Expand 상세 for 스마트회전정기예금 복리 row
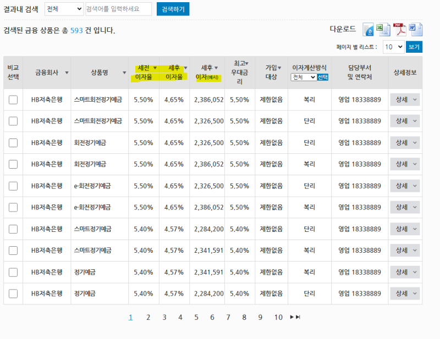 pos(405,99)
